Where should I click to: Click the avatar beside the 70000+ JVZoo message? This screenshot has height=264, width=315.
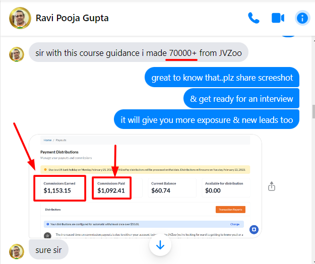point(17,54)
